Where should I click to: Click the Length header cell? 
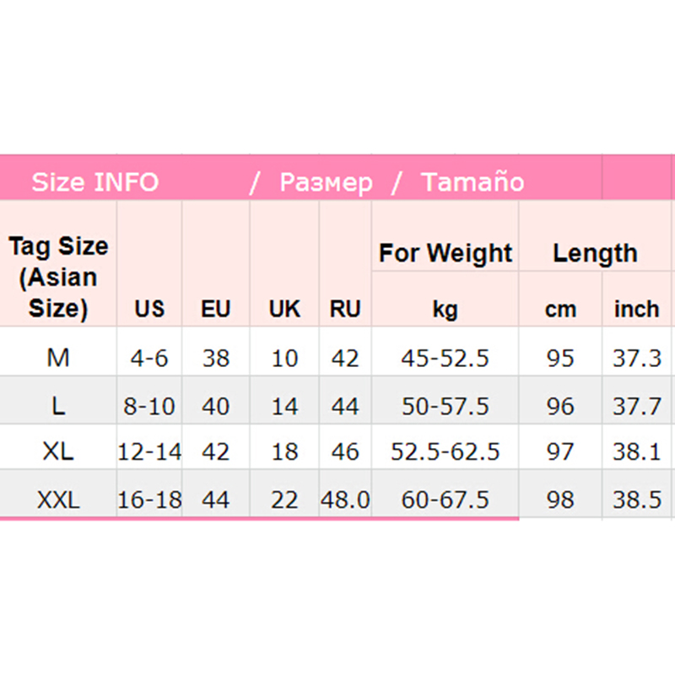tap(595, 253)
